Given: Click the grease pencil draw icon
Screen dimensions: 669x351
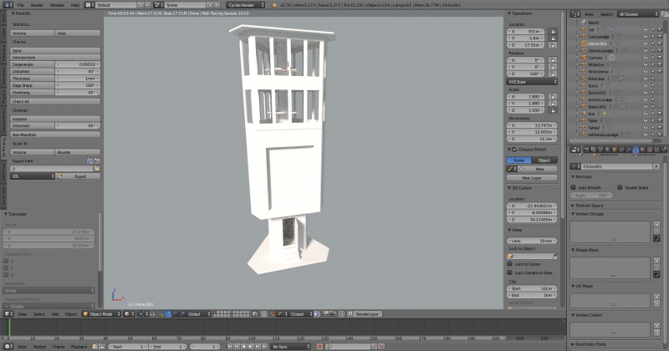Looking at the screenshot, I should click(x=511, y=169).
